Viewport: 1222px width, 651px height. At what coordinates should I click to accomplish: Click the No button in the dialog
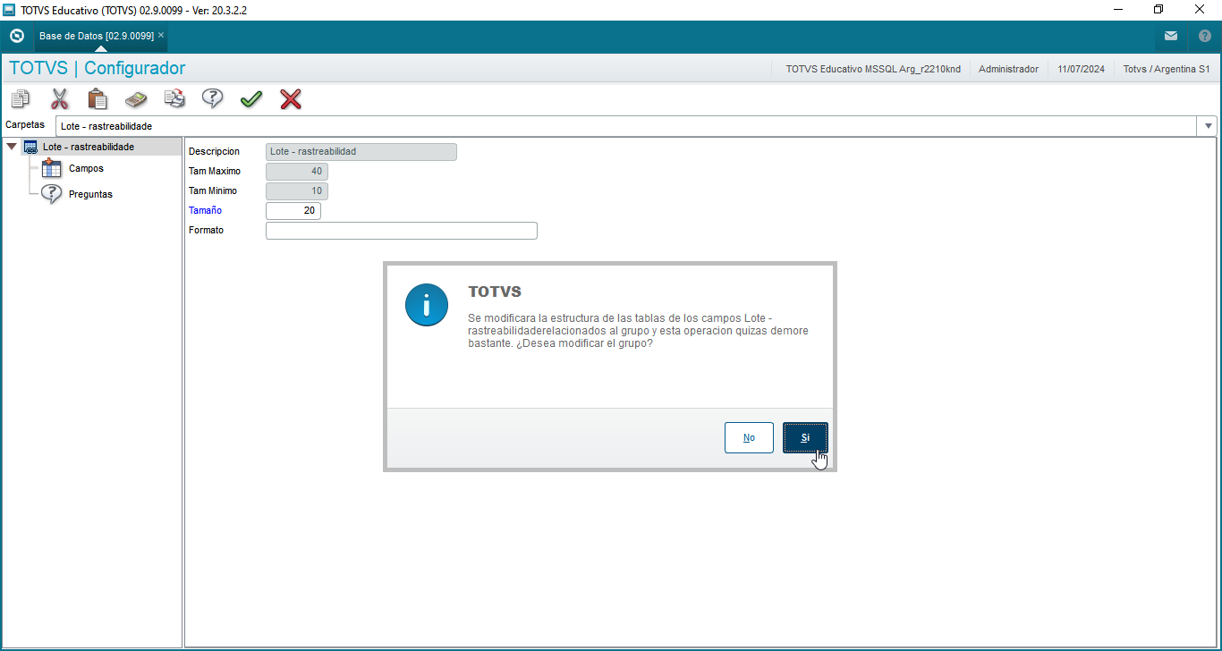tap(749, 438)
